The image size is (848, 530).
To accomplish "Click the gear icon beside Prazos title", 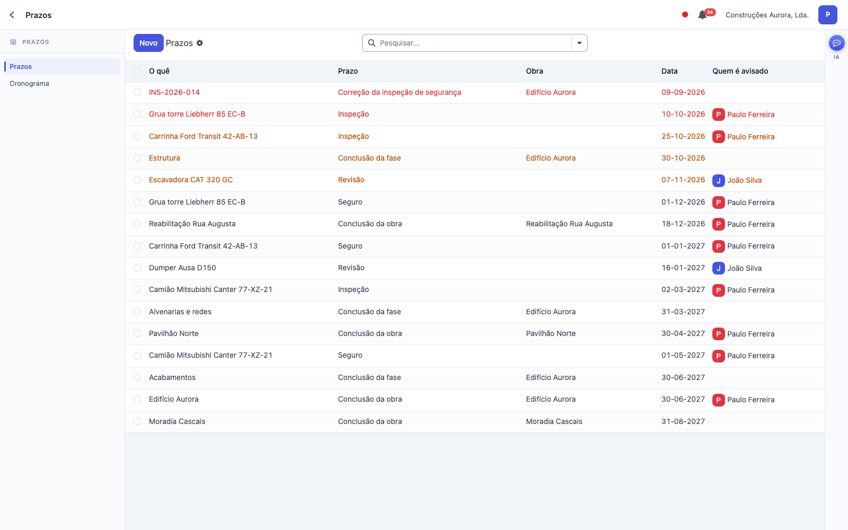I will click(x=200, y=43).
